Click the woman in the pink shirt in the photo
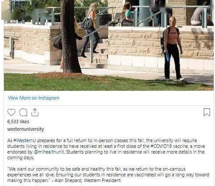215x186 pixels. pos(173,49)
